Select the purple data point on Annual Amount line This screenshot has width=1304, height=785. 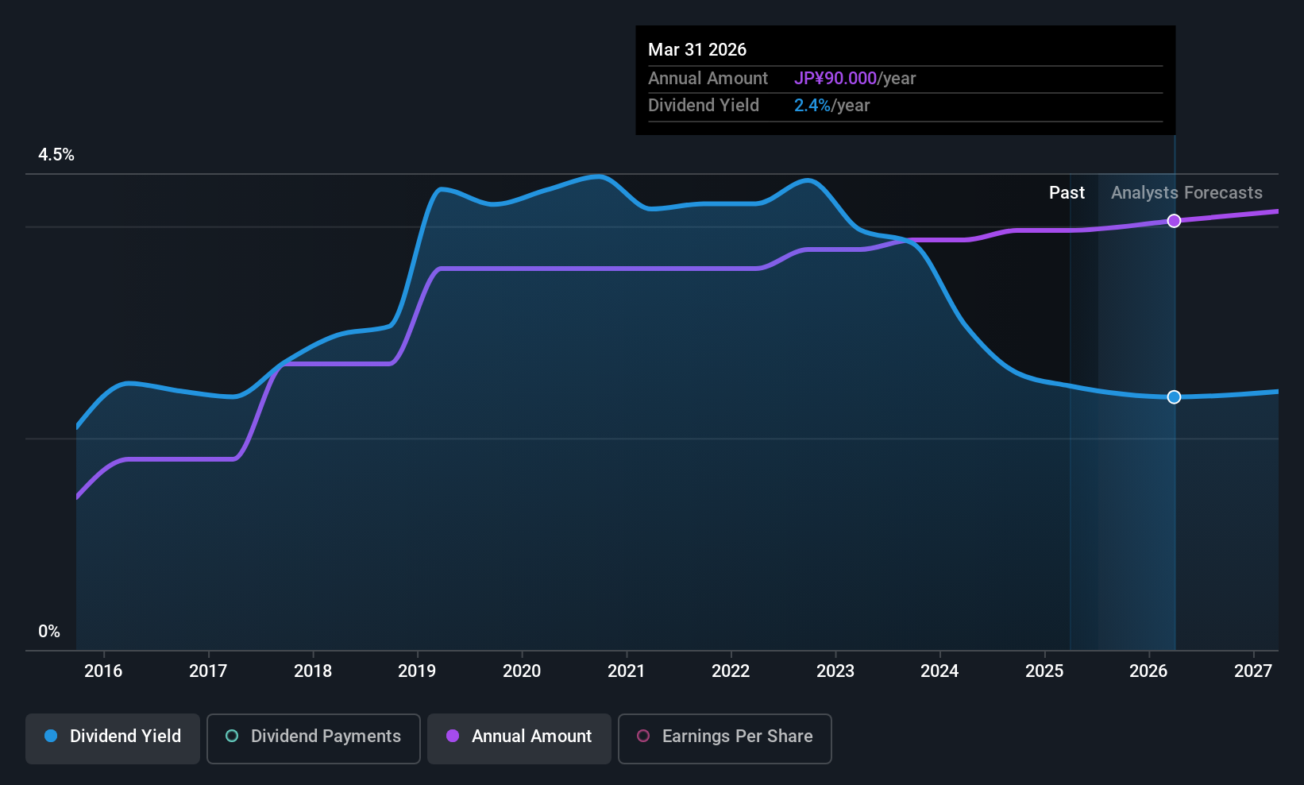tap(1174, 221)
